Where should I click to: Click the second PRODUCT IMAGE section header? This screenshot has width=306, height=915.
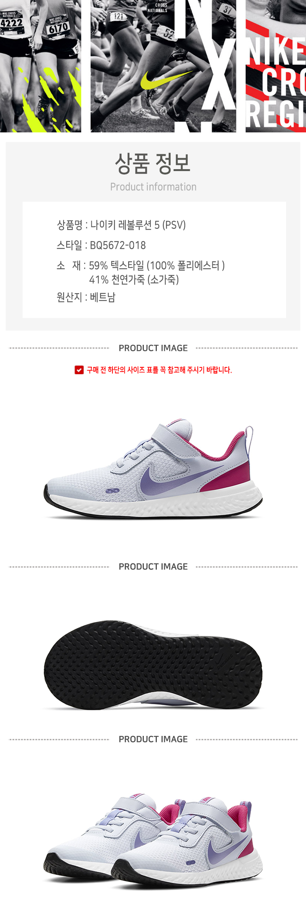pyautogui.click(x=153, y=566)
